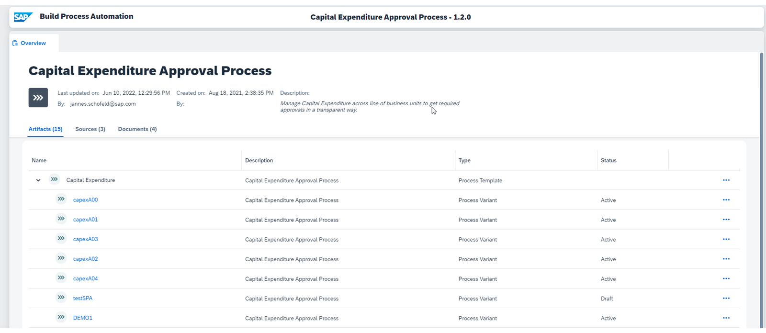Click the large process icon beside project details
Viewport: 766px width, 333px height.
[38, 98]
